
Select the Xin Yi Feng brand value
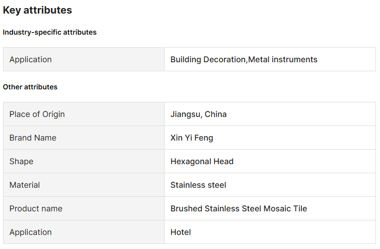pos(192,138)
